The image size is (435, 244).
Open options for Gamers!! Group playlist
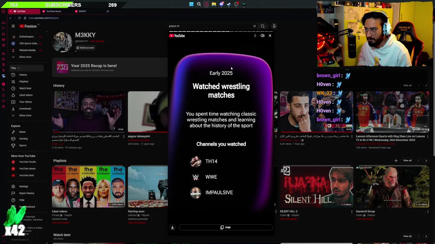pos(428,211)
